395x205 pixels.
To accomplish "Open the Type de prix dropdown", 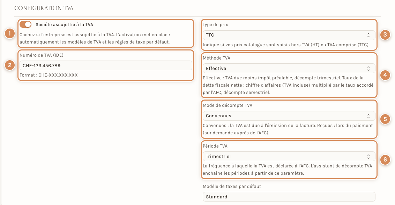I will (289, 35).
